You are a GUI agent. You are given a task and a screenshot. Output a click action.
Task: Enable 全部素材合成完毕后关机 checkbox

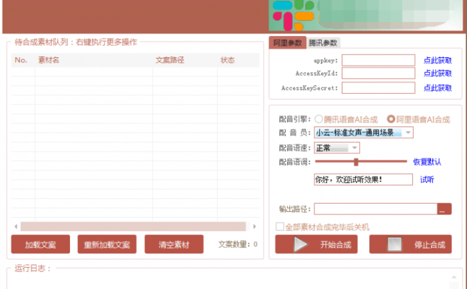click(x=280, y=227)
